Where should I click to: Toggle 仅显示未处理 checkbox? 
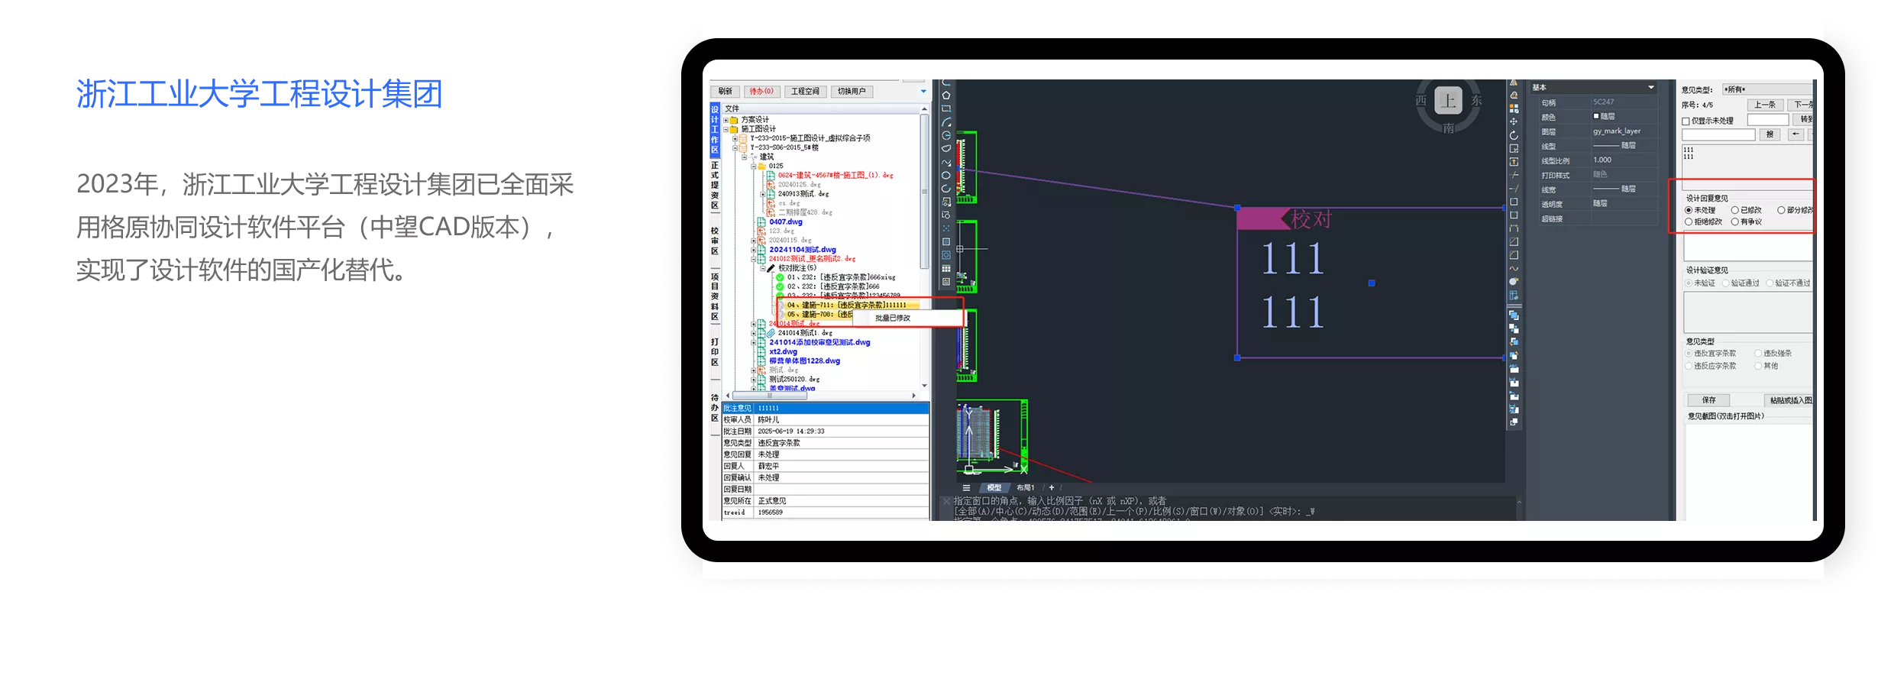(1686, 121)
